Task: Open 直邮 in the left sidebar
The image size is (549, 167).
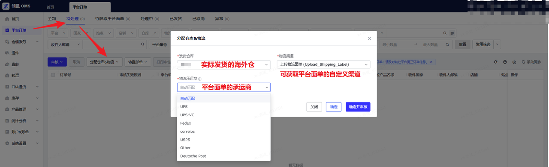Action: pos(15,64)
